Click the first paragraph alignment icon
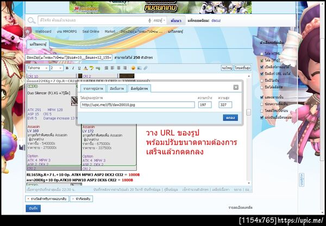The width and height of the screenshot is (326, 226). (106, 68)
